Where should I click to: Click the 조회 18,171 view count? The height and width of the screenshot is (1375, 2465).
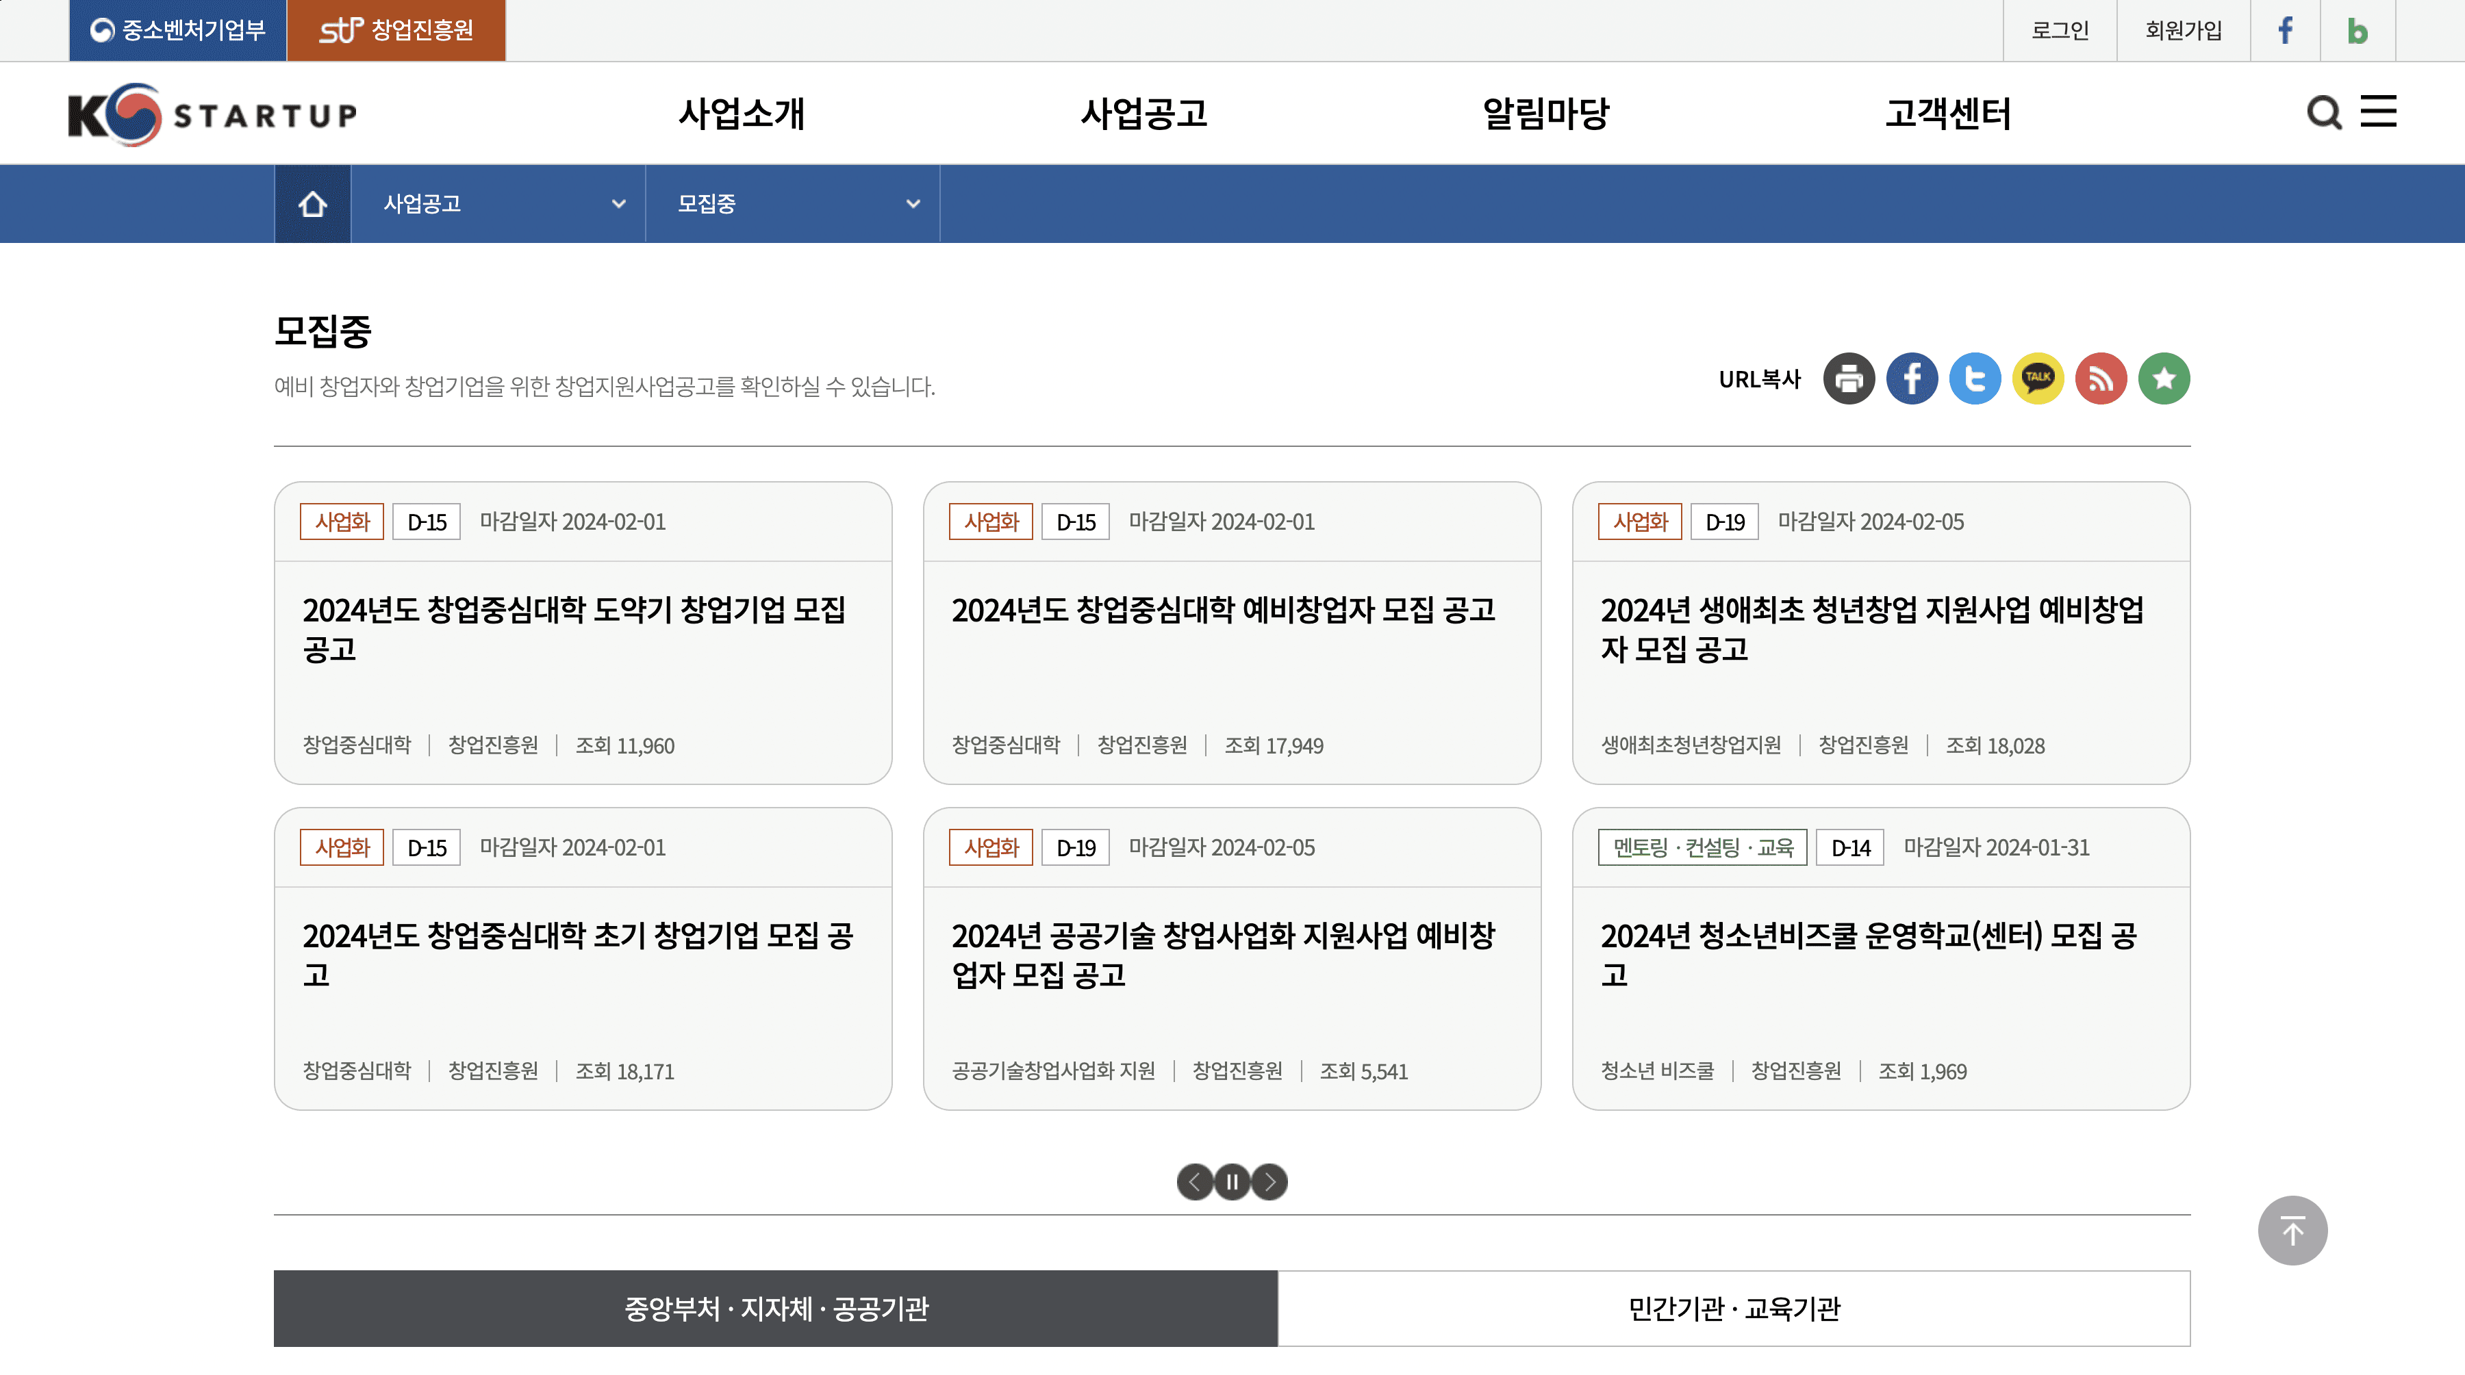(x=625, y=1071)
